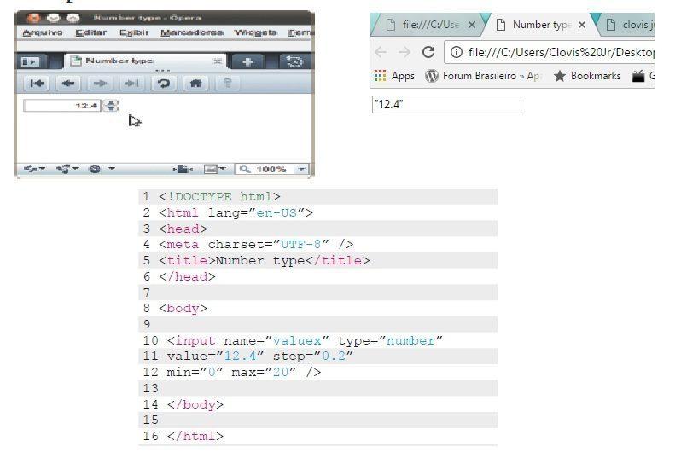Click Opera's rewind navigation button

click(x=38, y=84)
